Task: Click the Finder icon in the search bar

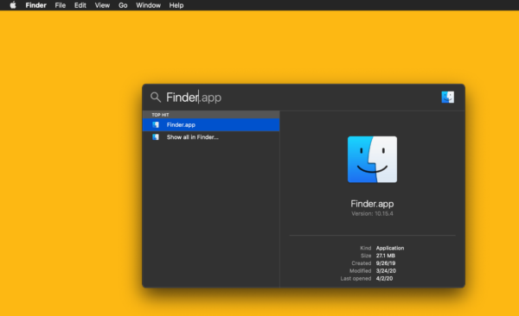Action: tap(447, 98)
